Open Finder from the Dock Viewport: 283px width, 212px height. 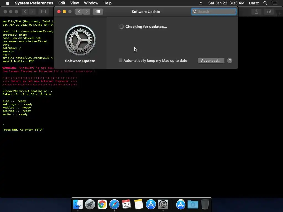(78, 204)
